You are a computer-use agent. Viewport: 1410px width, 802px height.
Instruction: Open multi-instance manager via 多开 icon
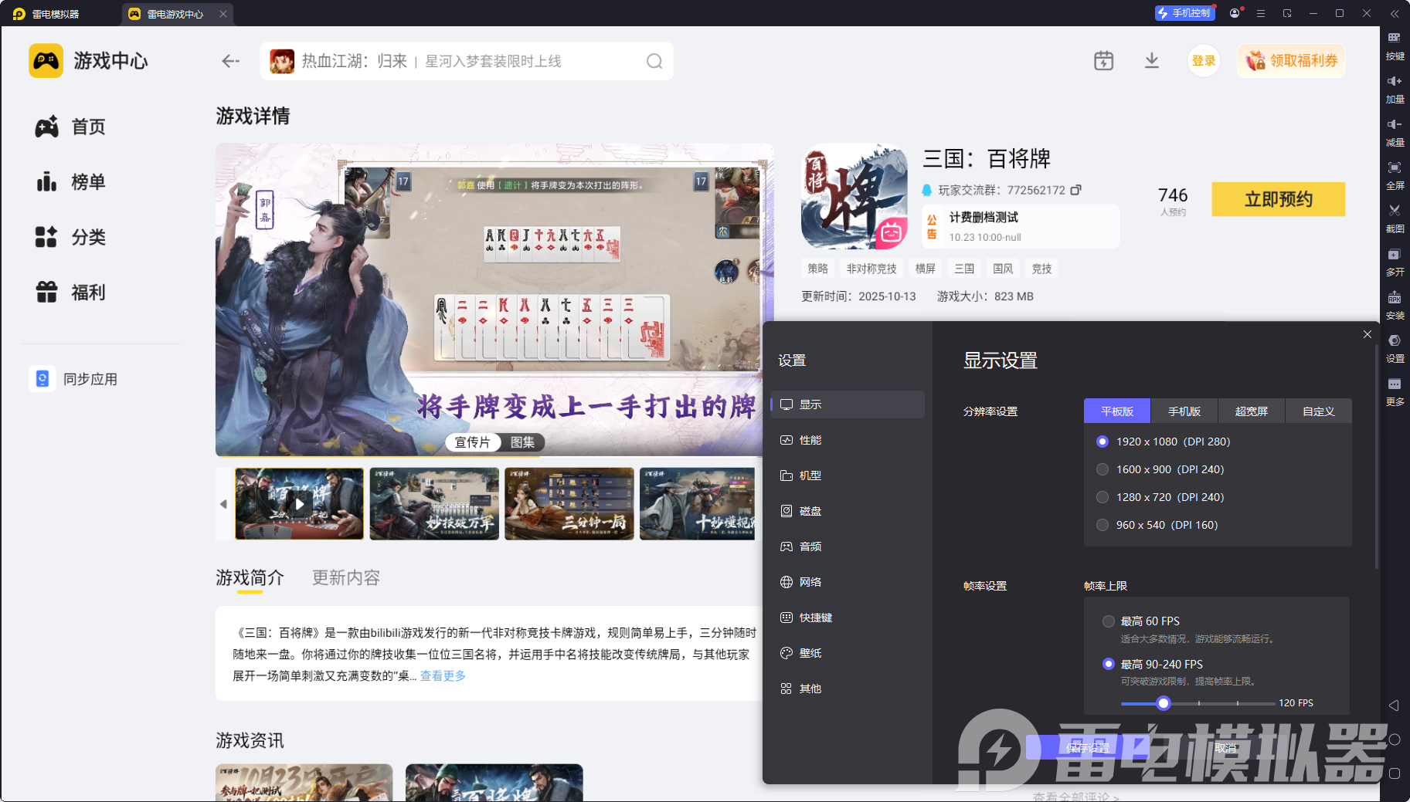coord(1395,262)
